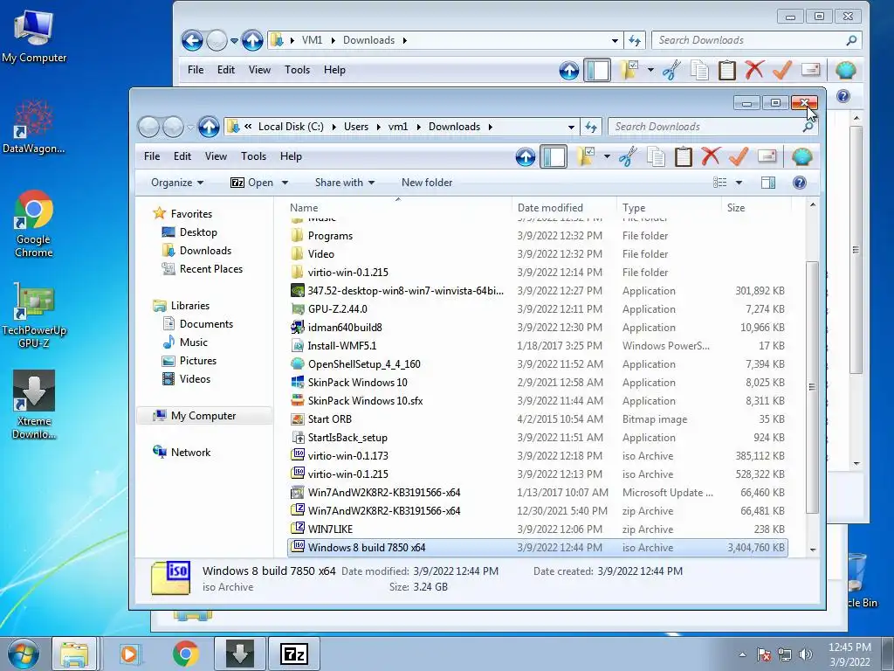Select Downloads under Favorites
The image size is (894, 671).
pos(196,251)
